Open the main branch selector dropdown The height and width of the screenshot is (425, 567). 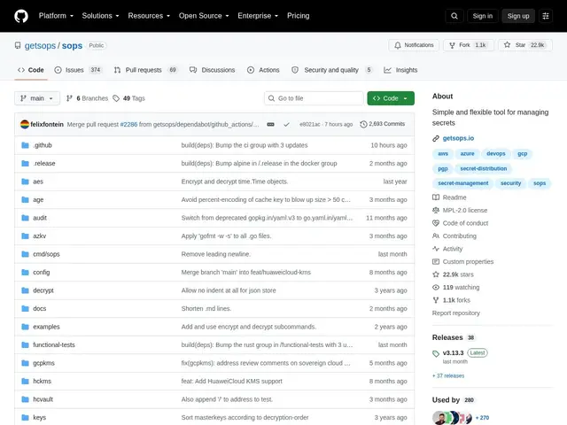pyautogui.click(x=37, y=98)
